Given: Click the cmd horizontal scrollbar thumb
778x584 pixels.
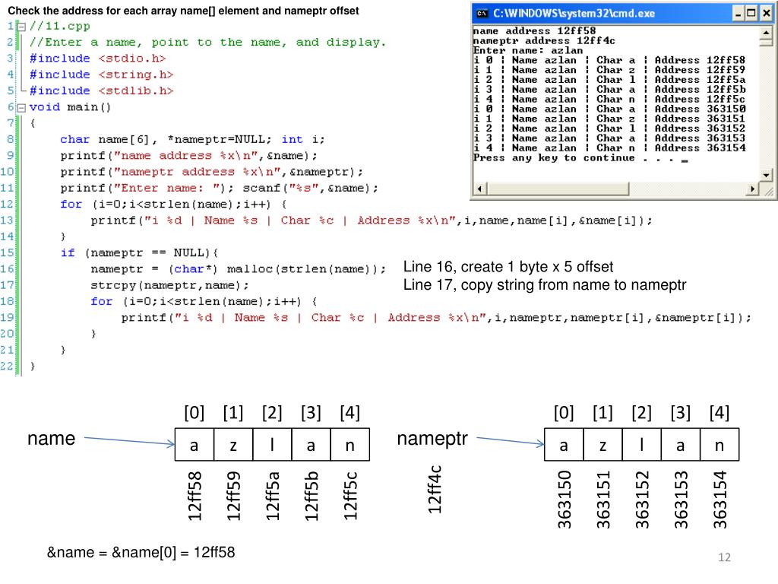Looking at the screenshot, I should tap(558, 189).
